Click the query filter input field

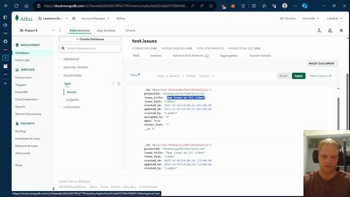214,76
